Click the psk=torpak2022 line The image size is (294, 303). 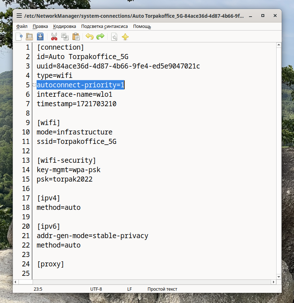coord(65,179)
